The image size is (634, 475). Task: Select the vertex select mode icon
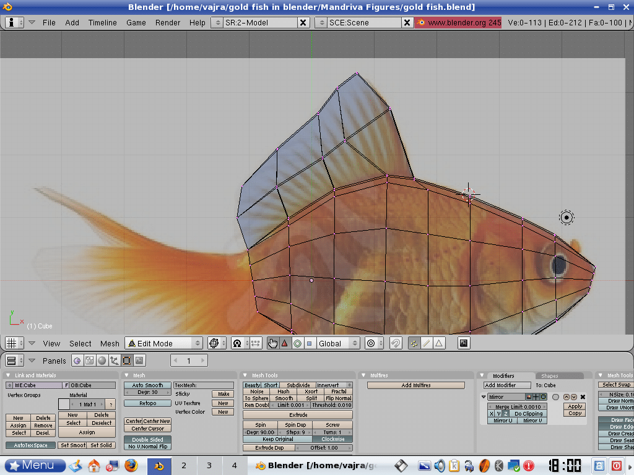tap(414, 343)
